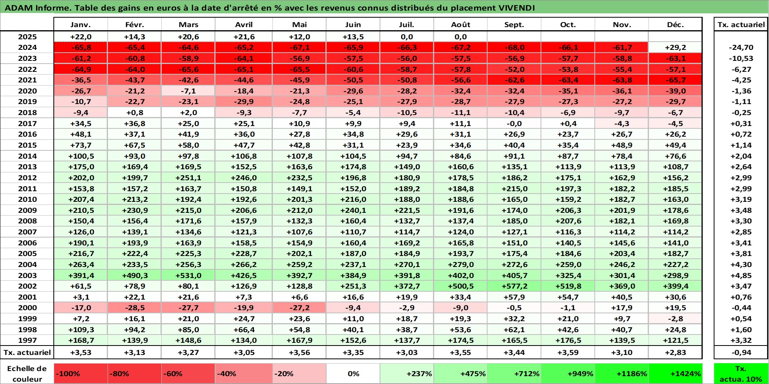Select the '+17,9' cell in Nov. 2000
The width and height of the screenshot is (769, 384).
pyautogui.click(x=622, y=308)
